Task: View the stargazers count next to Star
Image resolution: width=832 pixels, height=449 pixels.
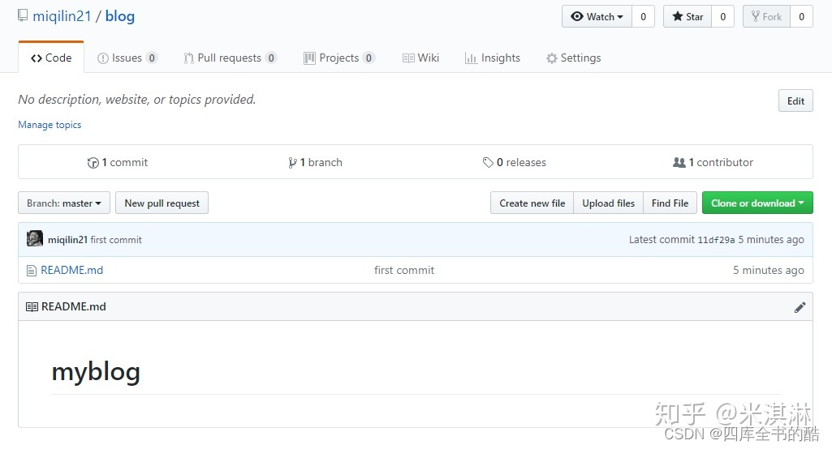Action: click(722, 16)
